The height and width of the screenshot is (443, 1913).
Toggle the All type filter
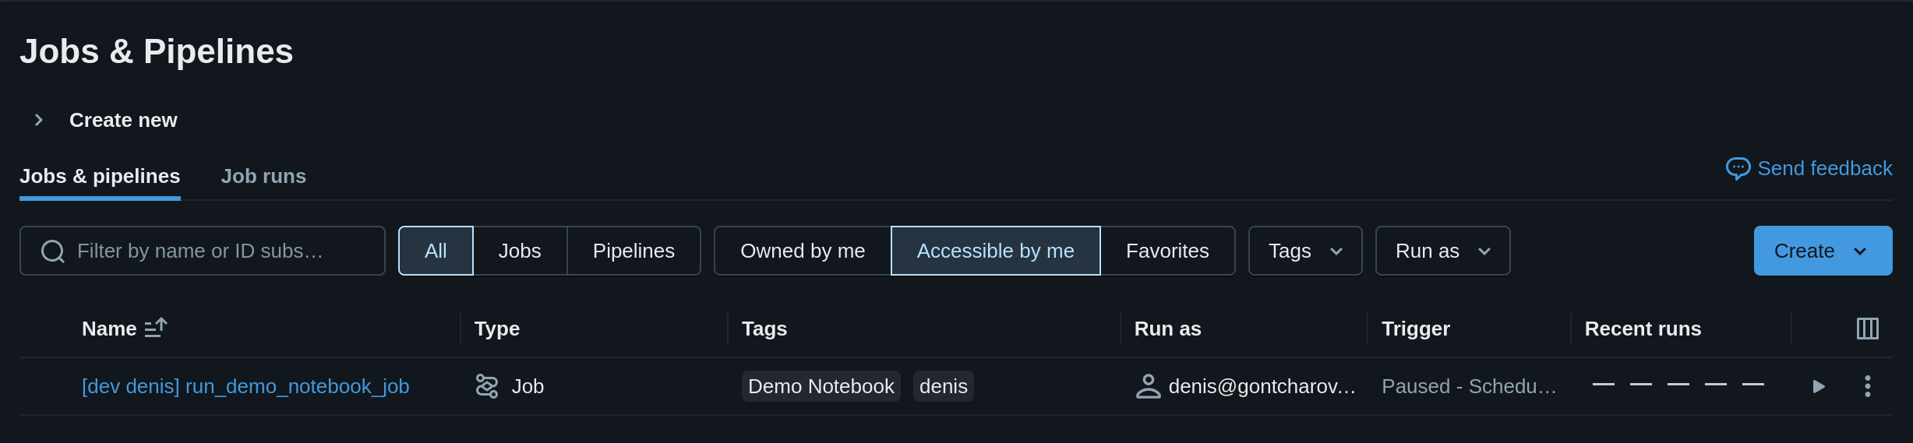436,251
